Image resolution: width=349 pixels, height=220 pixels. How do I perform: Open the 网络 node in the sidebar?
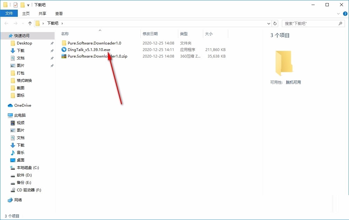(17, 200)
